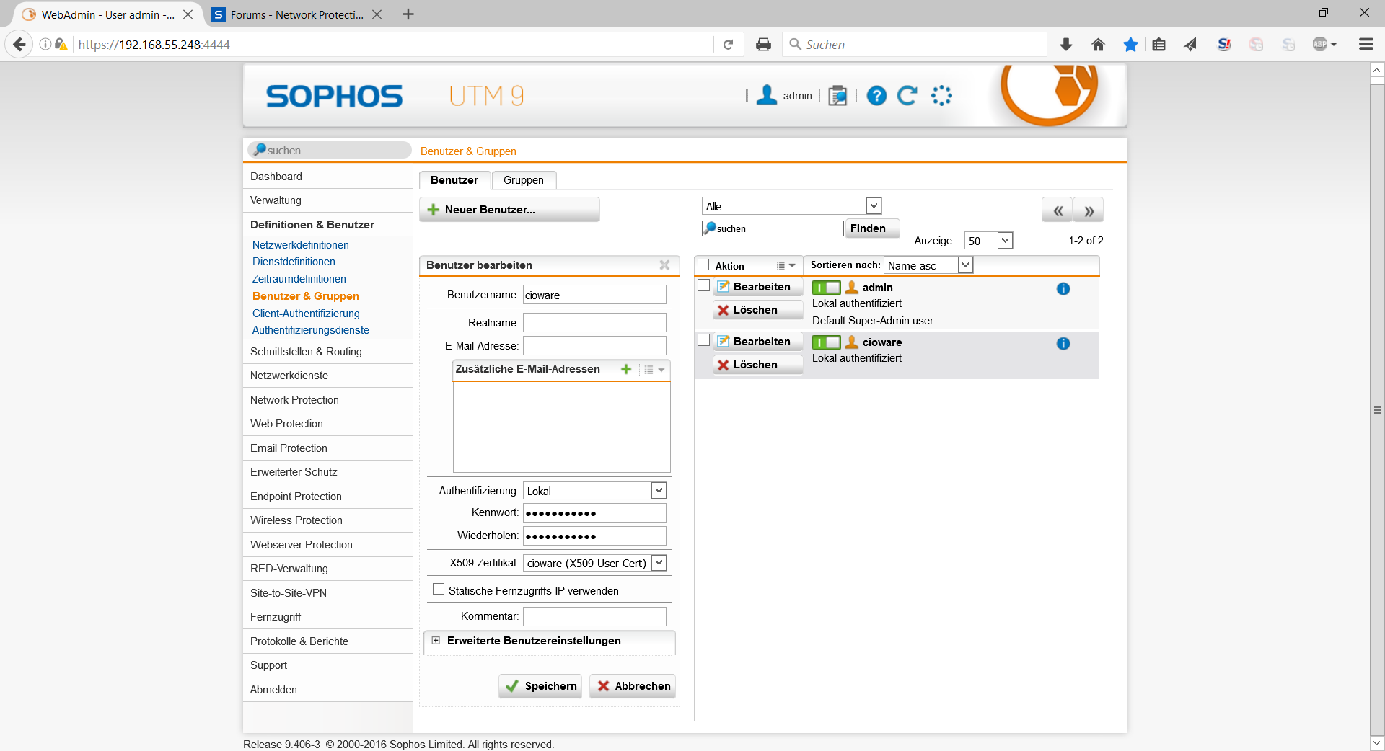Click the dotted spinner icon in header
The height and width of the screenshot is (751, 1385).
941,96
